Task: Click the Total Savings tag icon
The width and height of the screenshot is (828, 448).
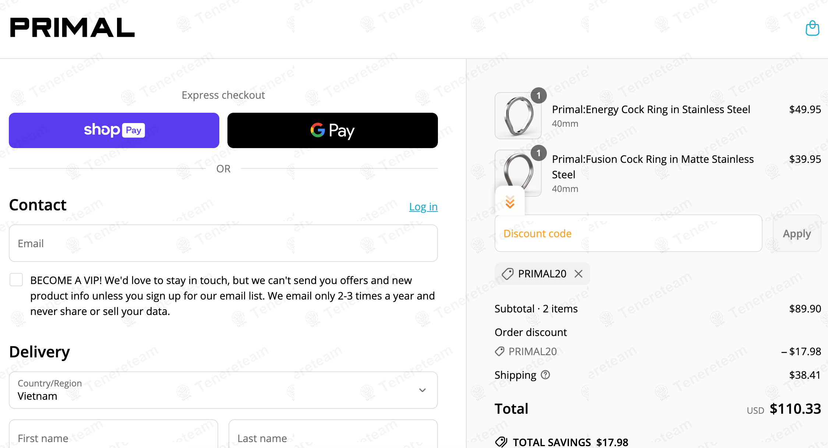Action: [x=501, y=442]
